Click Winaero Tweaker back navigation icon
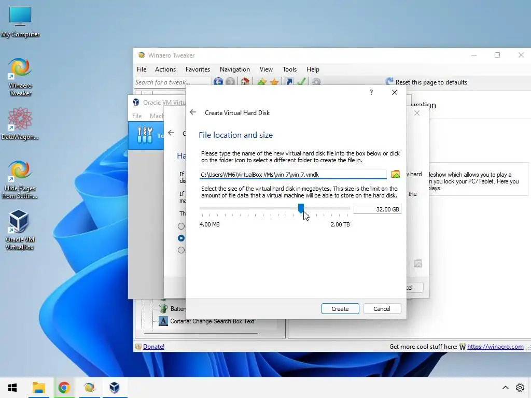Screen dimensions: 531x398 pyautogui.click(x=218, y=82)
